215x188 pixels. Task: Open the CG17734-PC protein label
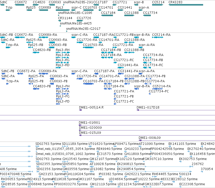[x=159, y=91]
